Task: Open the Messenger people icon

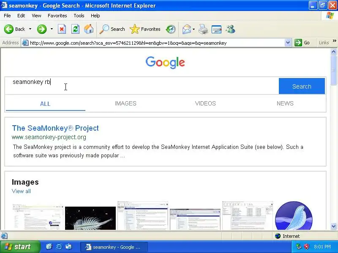Action: point(230,29)
